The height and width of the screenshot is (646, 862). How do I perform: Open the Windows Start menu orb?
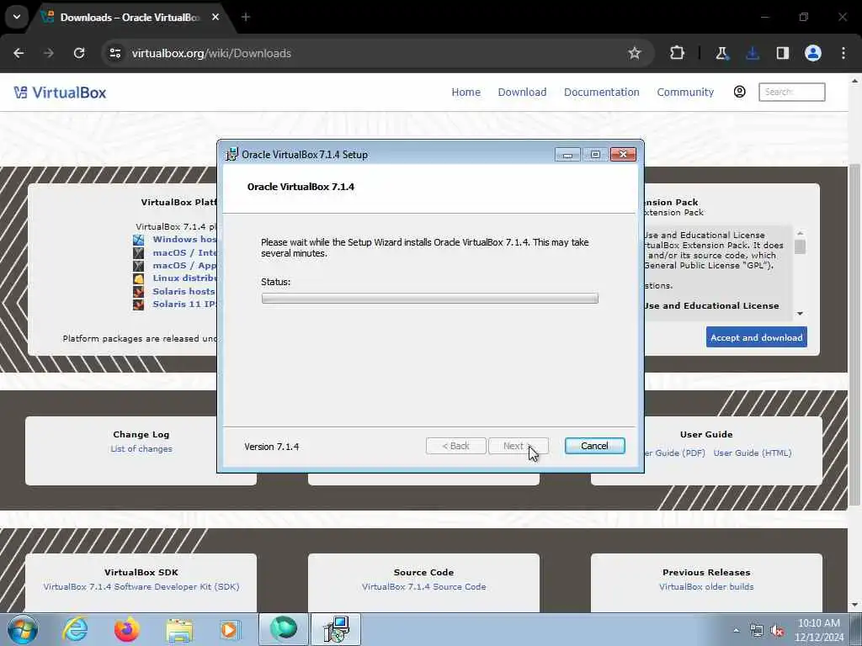click(23, 629)
